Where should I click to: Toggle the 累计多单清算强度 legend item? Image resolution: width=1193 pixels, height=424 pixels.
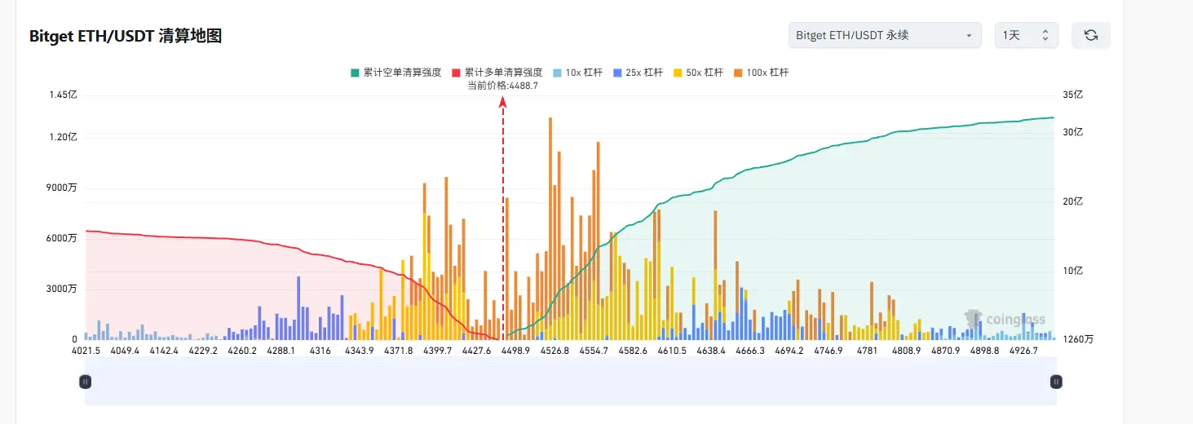[497, 73]
